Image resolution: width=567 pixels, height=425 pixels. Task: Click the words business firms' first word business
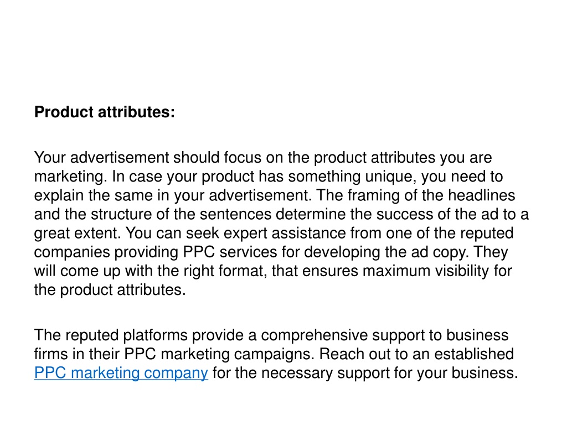click(x=477, y=335)
